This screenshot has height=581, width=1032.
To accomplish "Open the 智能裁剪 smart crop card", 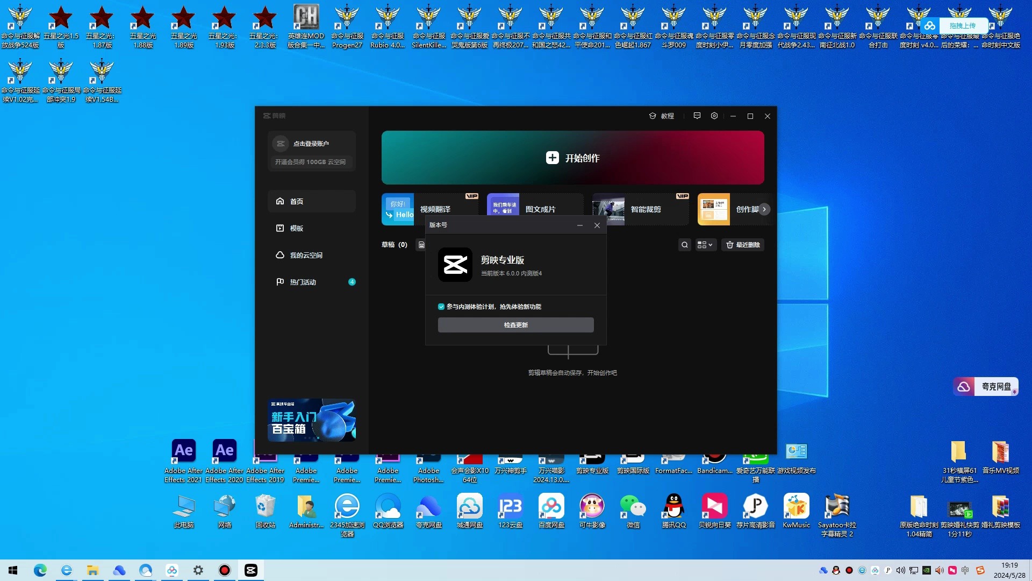I will point(640,209).
